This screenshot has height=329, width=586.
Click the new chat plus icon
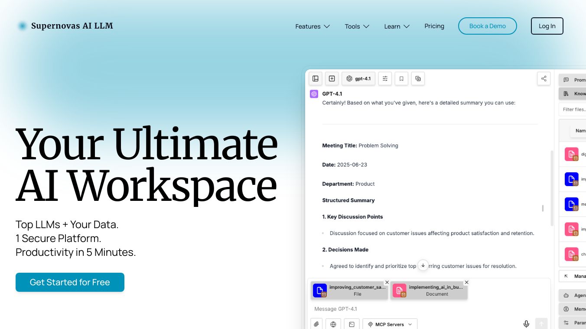point(332,78)
